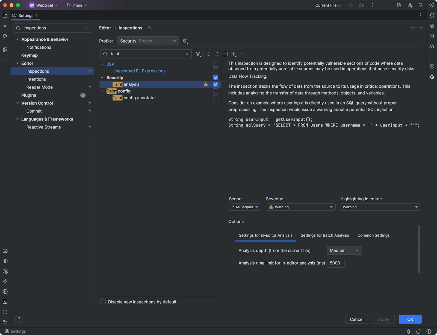Clear the taint inspection search text
This screenshot has width=437, height=335.
tap(187, 54)
